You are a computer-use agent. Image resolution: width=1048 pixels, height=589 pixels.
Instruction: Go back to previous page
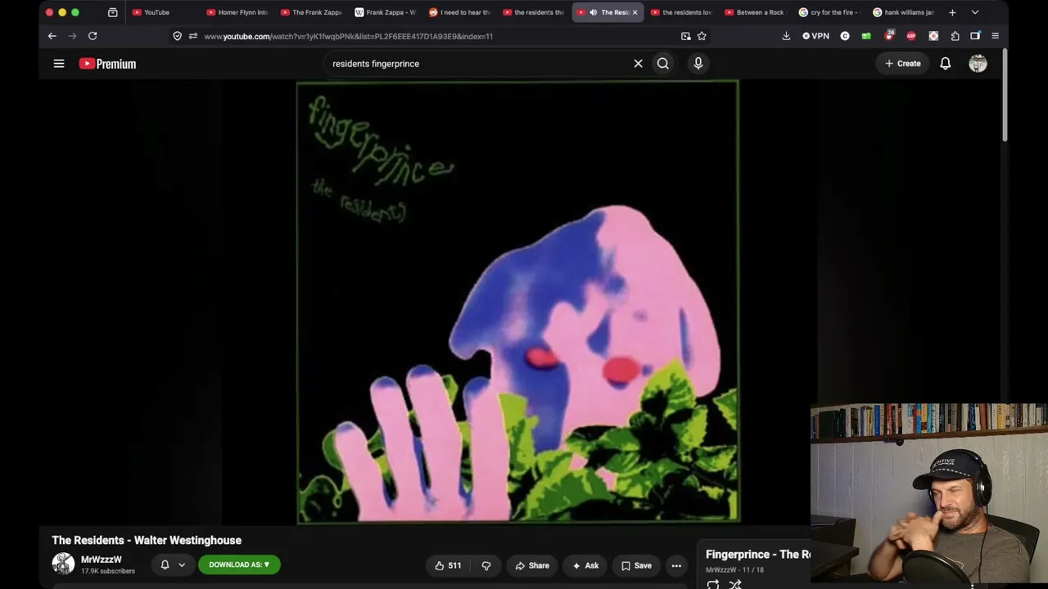point(52,36)
